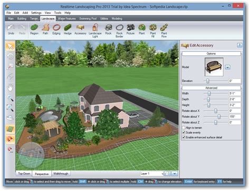Add a Landscape Light
Image resolution: width=250 pixels, height=191 pixels.
click(95, 31)
